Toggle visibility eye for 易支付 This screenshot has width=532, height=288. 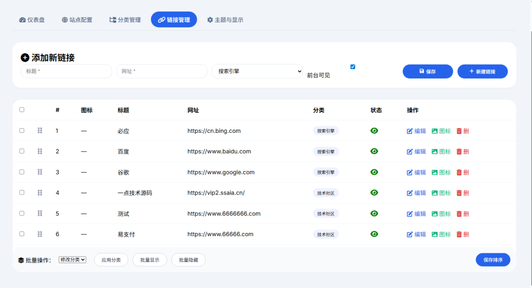tap(374, 234)
